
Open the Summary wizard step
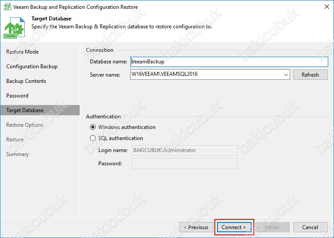(x=17, y=154)
